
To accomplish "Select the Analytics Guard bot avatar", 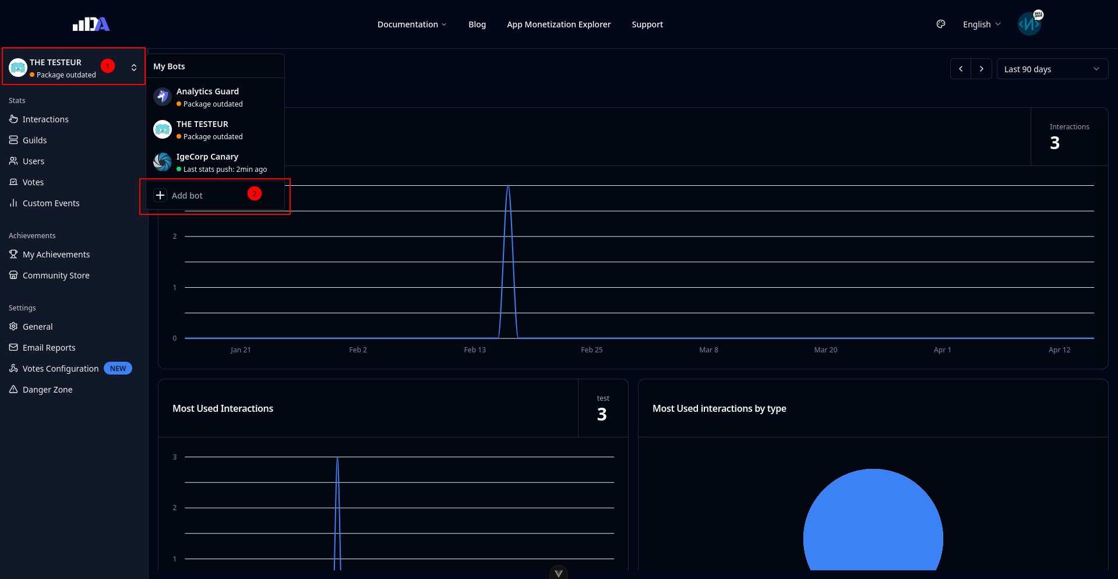I will (x=163, y=97).
